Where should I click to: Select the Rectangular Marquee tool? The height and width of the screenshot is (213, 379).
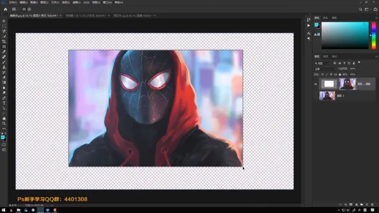coord(4,26)
